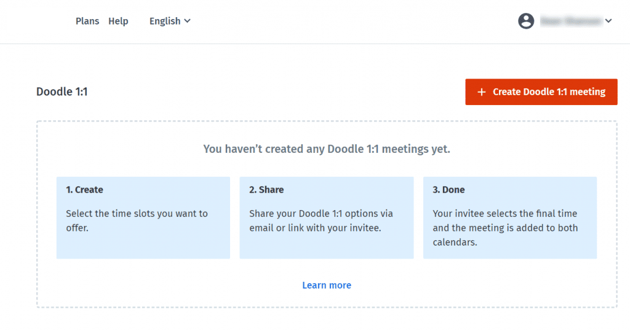Click the "1. Create" step title
Viewport: 630px width, 331px height.
(x=85, y=190)
